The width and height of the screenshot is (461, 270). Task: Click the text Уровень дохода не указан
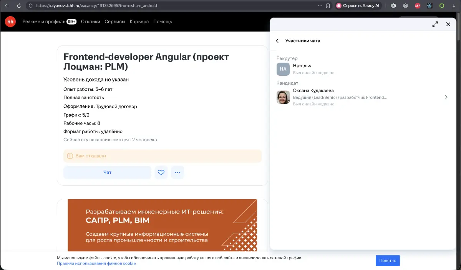(x=96, y=80)
